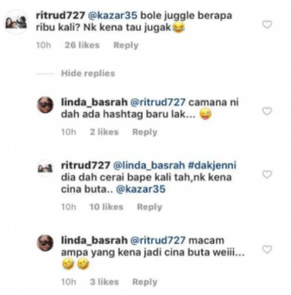Reply to linda_basrah's hashtag baru comment
This screenshot has width=291, height=295.
pos(145,132)
